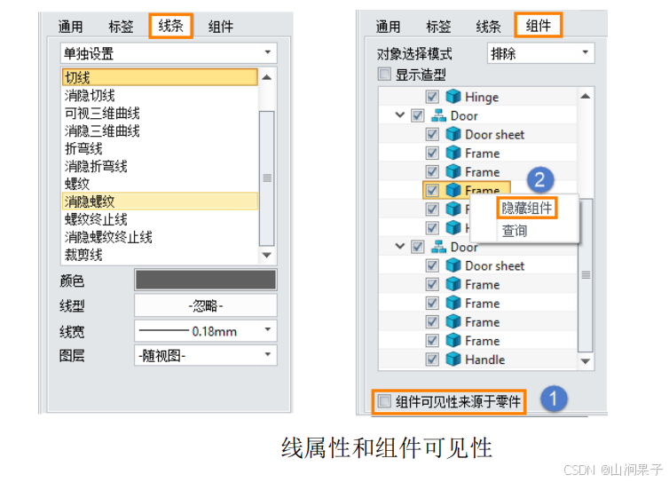Uncheck the Door checkbox directly under Hinge
669x482 pixels.
(417, 115)
